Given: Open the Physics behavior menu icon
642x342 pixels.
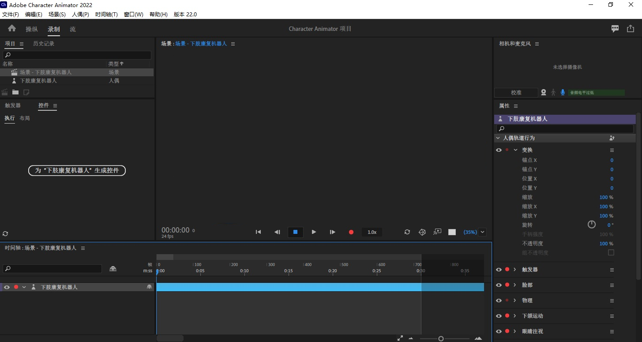Looking at the screenshot, I should 612,301.
